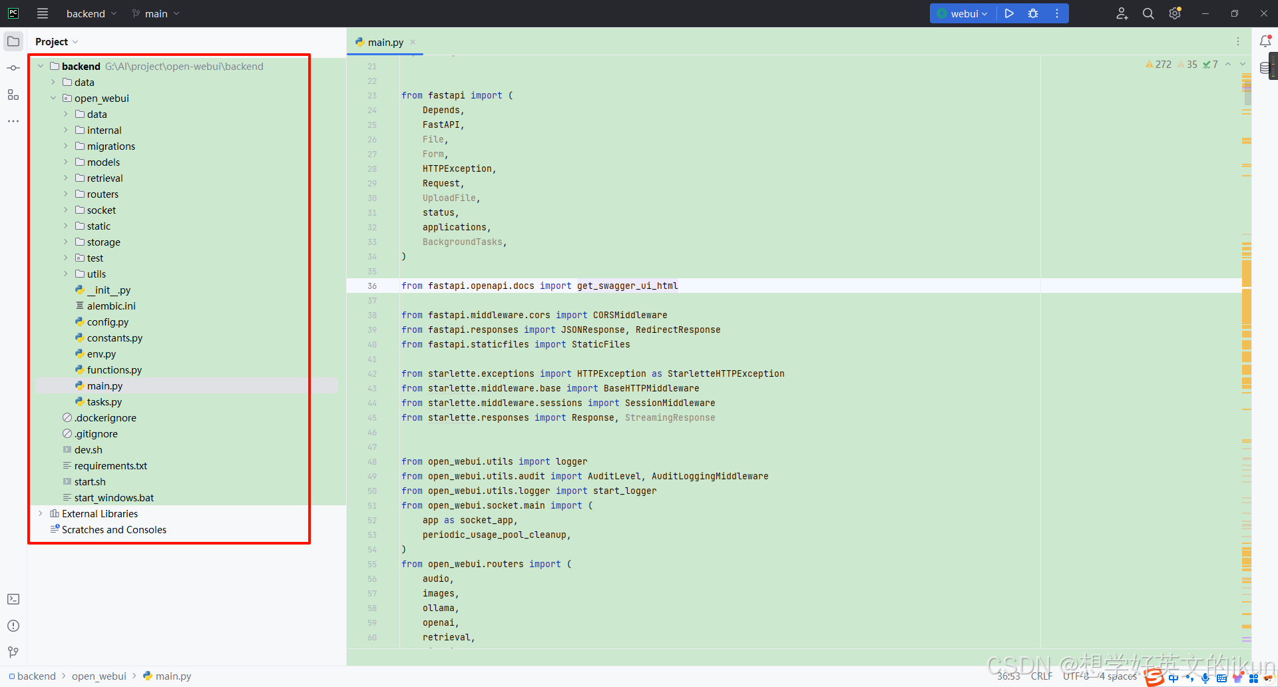Click CORSMiddleware in line 38
Image resolution: width=1278 pixels, height=687 pixels.
(630, 315)
